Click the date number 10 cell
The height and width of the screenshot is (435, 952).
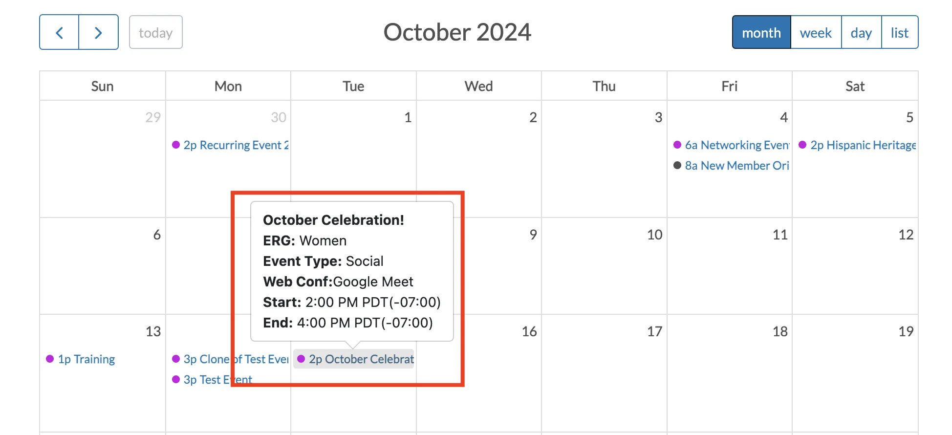(655, 235)
